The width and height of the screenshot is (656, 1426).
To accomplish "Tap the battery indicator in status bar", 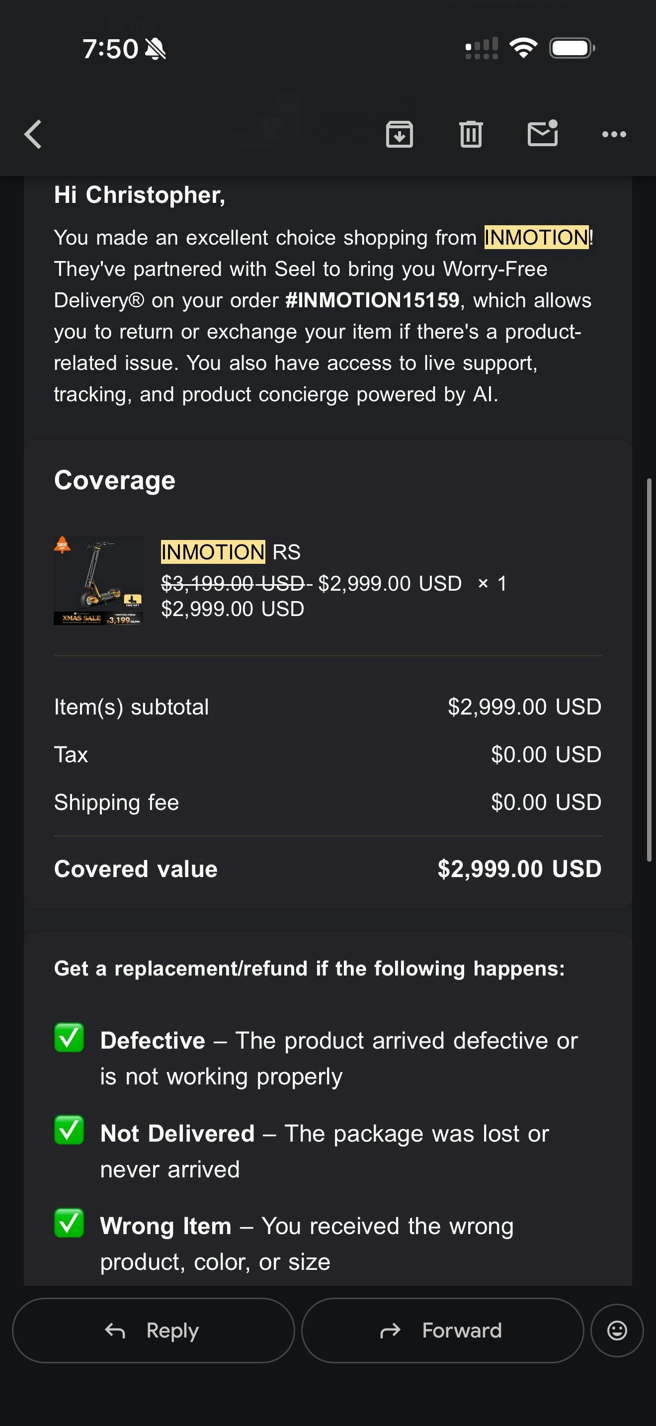I will point(572,48).
